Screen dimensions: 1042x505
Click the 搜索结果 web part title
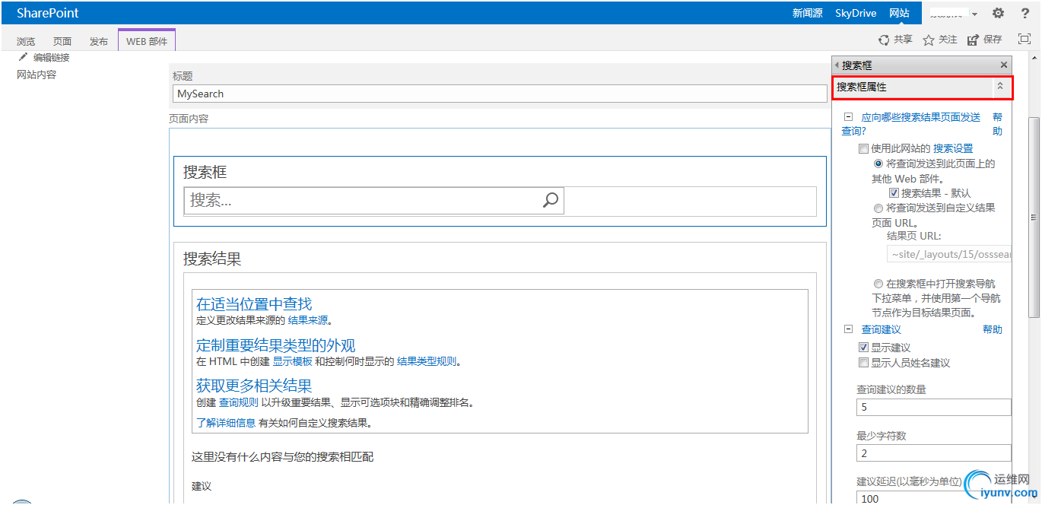pyautogui.click(x=212, y=259)
